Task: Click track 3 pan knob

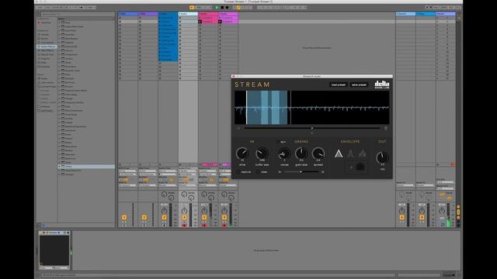Action: pos(164,211)
